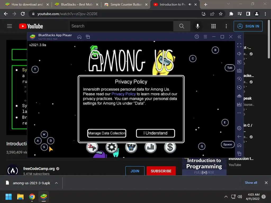The width and height of the screenshot is (271, 203).
Task: Open Among Us settings gear icon
Action: click(x=111, y=147)
